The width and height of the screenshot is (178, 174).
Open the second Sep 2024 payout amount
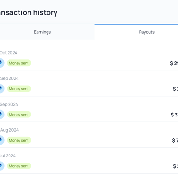[174, 115]
